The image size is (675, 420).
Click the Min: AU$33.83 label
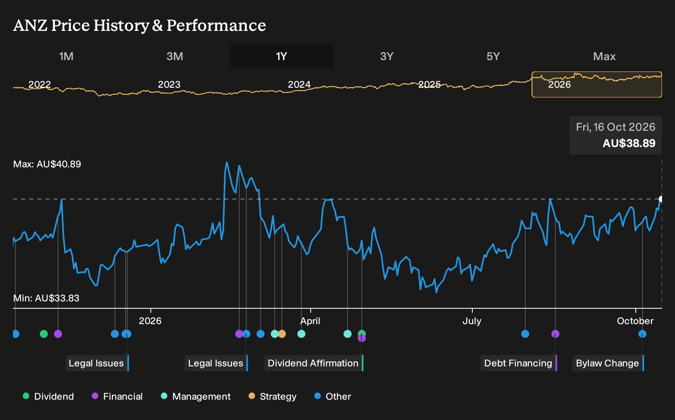coord(46,298)
